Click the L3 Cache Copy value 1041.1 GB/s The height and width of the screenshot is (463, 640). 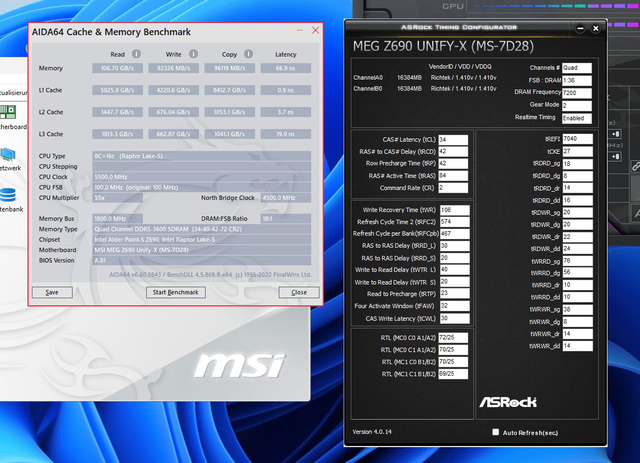click(230, 134)
